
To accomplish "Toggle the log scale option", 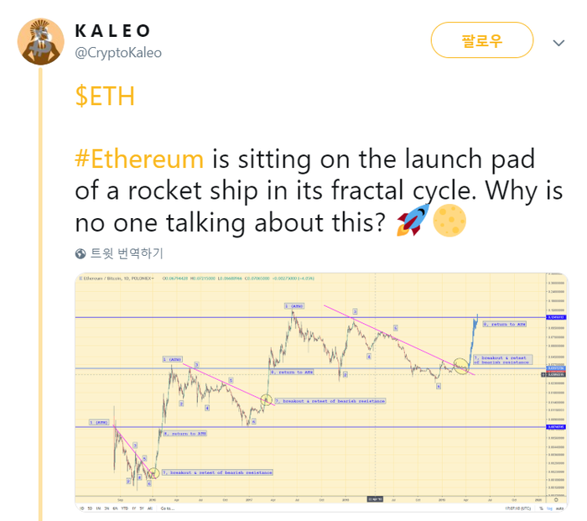I will point(549,508).
